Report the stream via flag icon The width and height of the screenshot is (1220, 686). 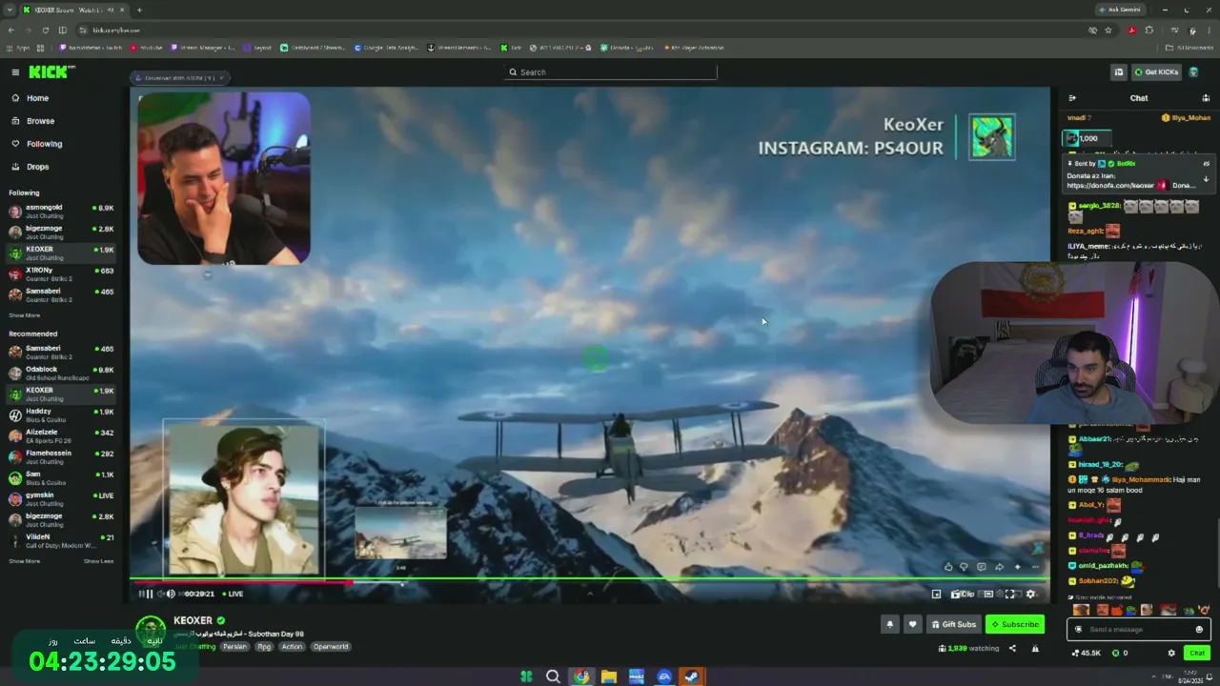click(x=1036, y=649)
